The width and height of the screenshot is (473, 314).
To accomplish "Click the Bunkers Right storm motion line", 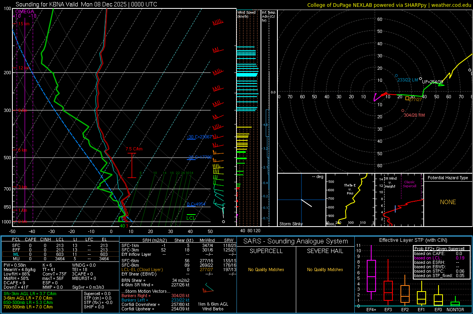I will coord(156,296).
